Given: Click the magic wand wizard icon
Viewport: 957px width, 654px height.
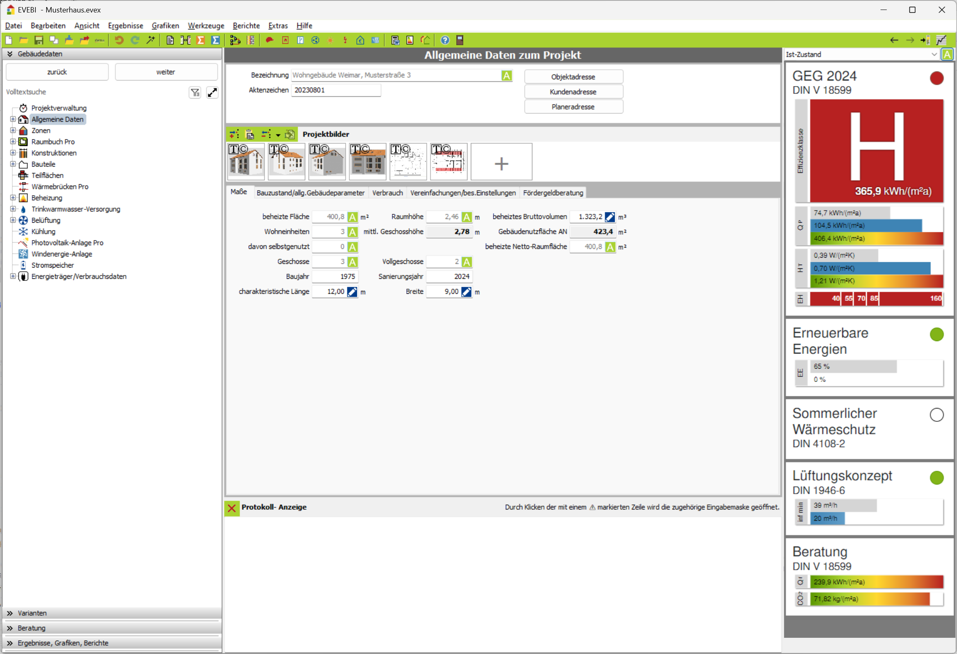Looking at the screenshot, I should [151, 40].
